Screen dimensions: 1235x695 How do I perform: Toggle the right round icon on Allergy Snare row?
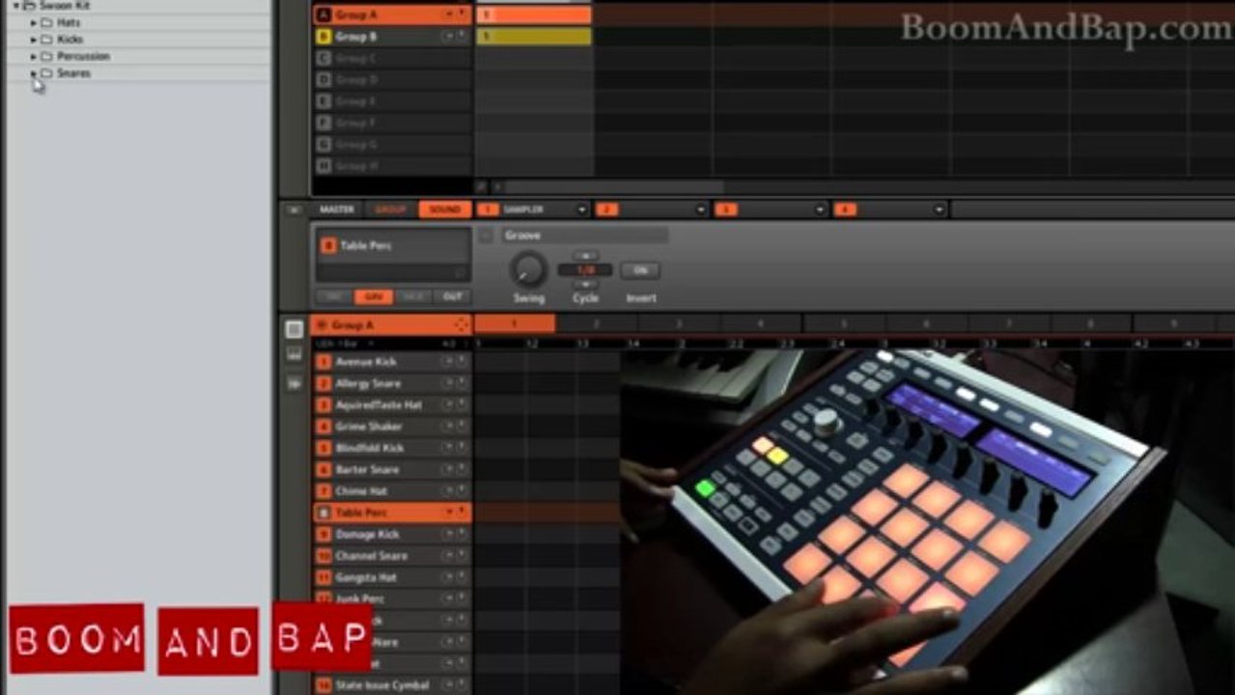pos(462,383)
